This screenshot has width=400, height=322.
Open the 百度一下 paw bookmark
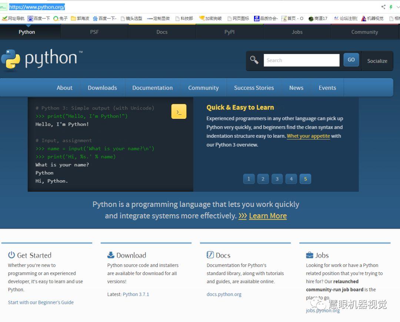(x=39, y=19)
